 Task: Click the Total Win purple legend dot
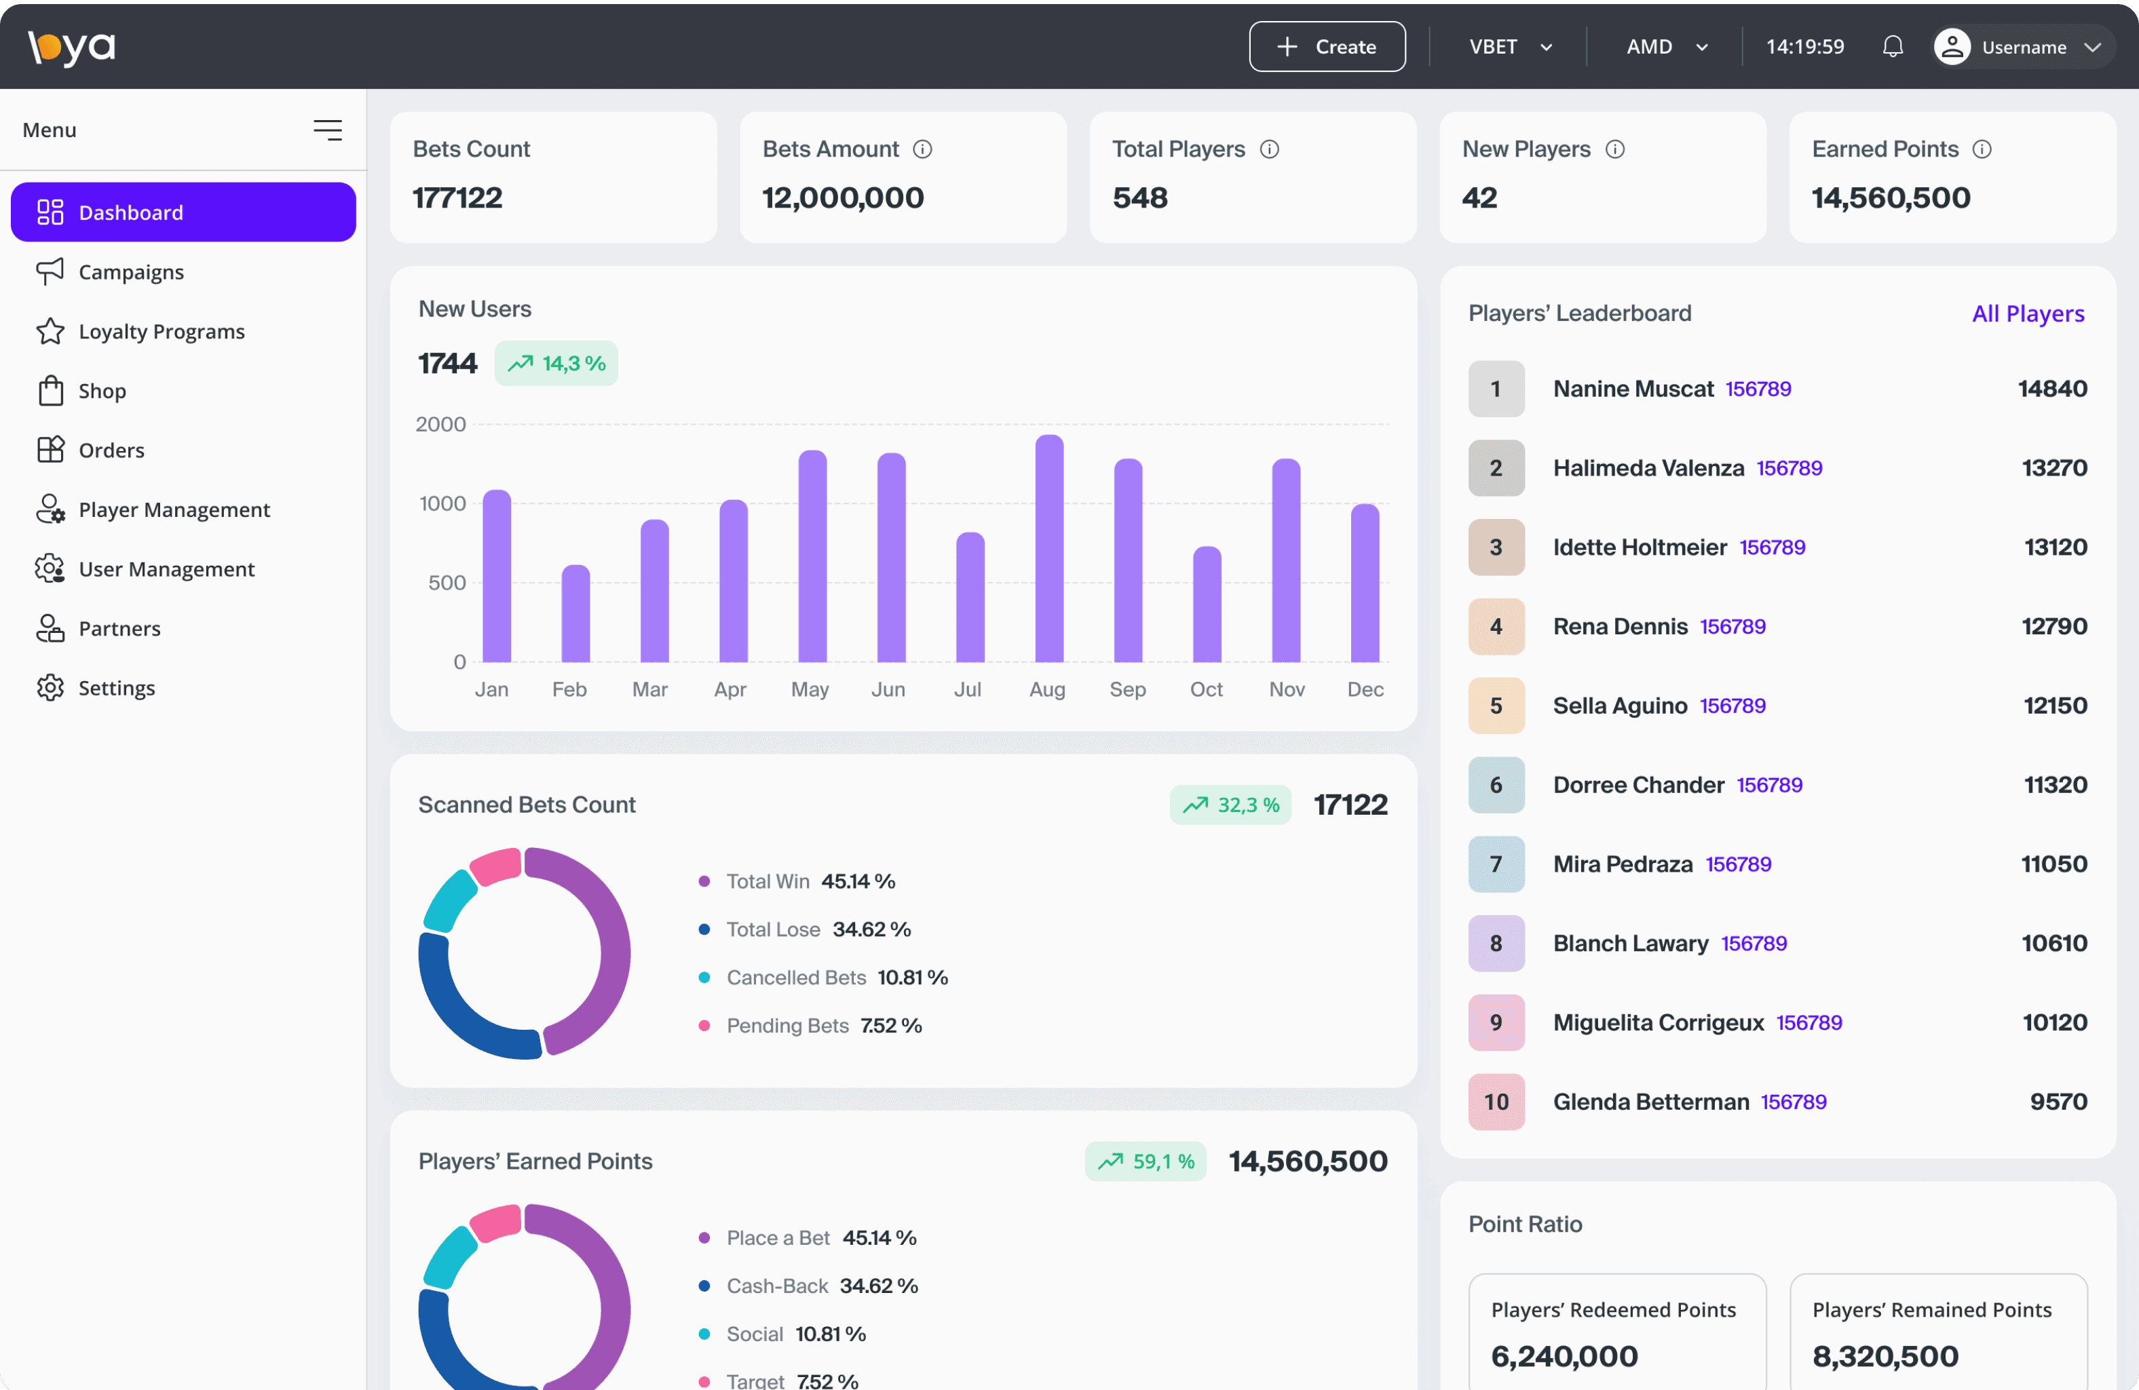[704, 881]
